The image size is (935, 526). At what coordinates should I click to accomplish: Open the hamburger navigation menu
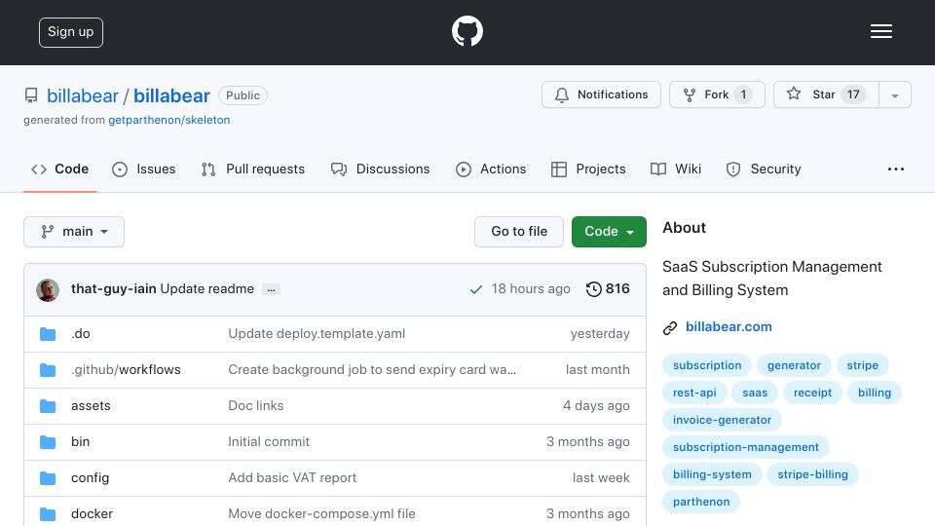pyautogui.click(x=880, y=31)
